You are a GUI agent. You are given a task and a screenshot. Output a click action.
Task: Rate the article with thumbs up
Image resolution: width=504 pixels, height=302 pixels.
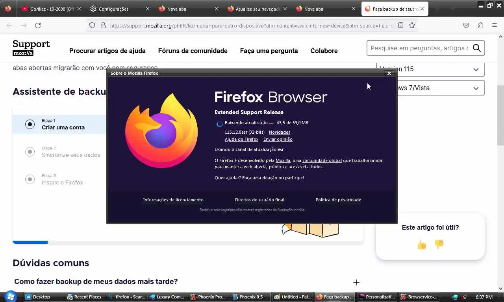422,245
